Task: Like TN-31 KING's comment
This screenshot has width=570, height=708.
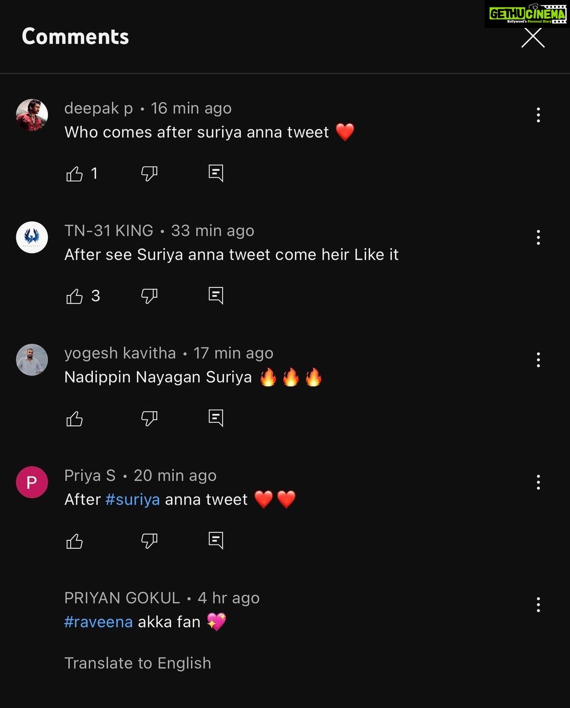Action: 74,296
